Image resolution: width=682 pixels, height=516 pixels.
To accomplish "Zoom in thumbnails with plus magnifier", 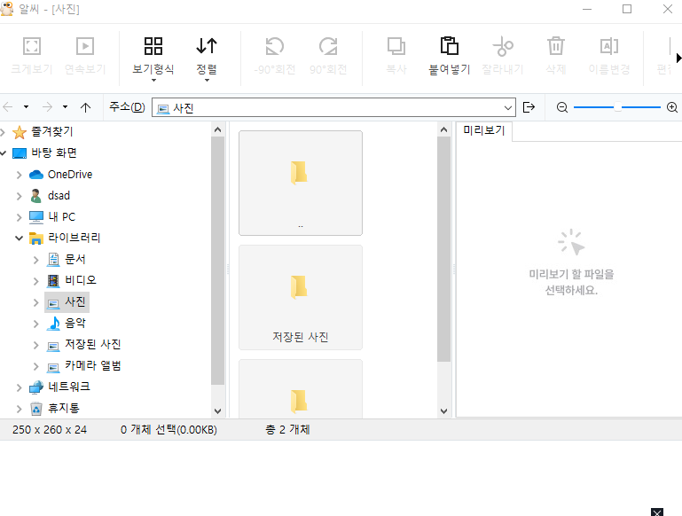I will click(x=672, y=107).
